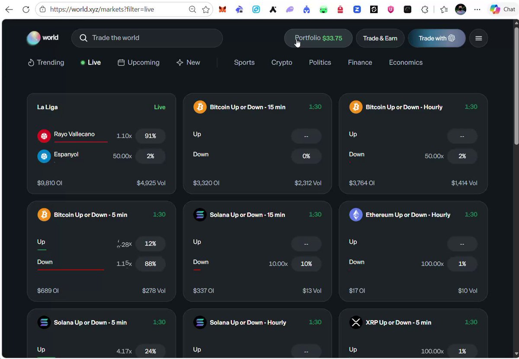Click the XRP icon on 5 min card
This screenshot has width=519, height=359.
(x=356, y=322)
